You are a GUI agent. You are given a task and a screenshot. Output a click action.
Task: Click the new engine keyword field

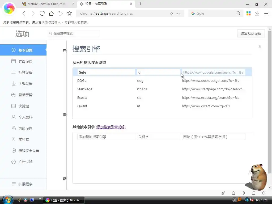coord(158,137)
